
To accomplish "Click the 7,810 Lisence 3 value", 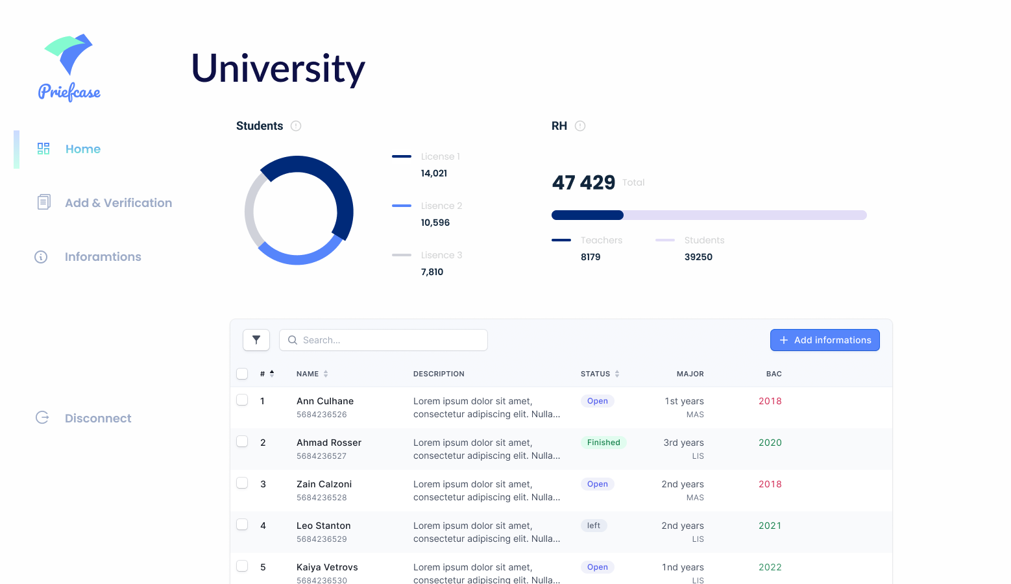I will [x=432, y=272].
